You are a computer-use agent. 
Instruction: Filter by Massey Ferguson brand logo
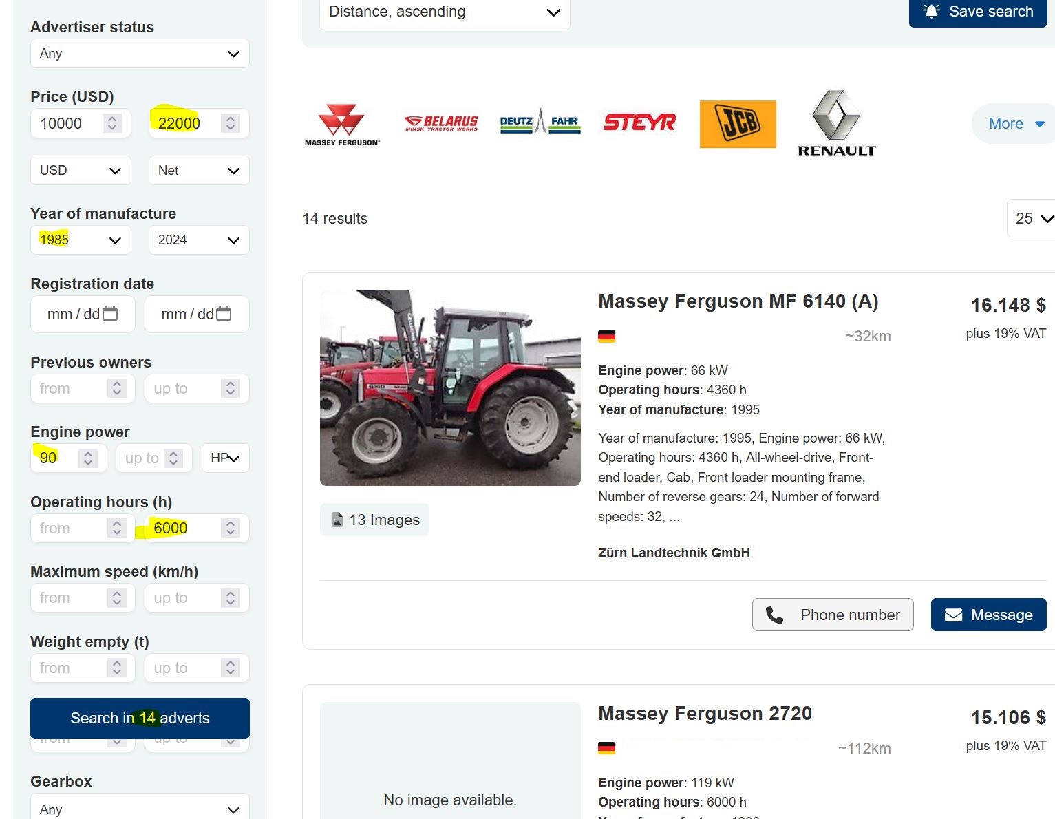coord(342,125)
